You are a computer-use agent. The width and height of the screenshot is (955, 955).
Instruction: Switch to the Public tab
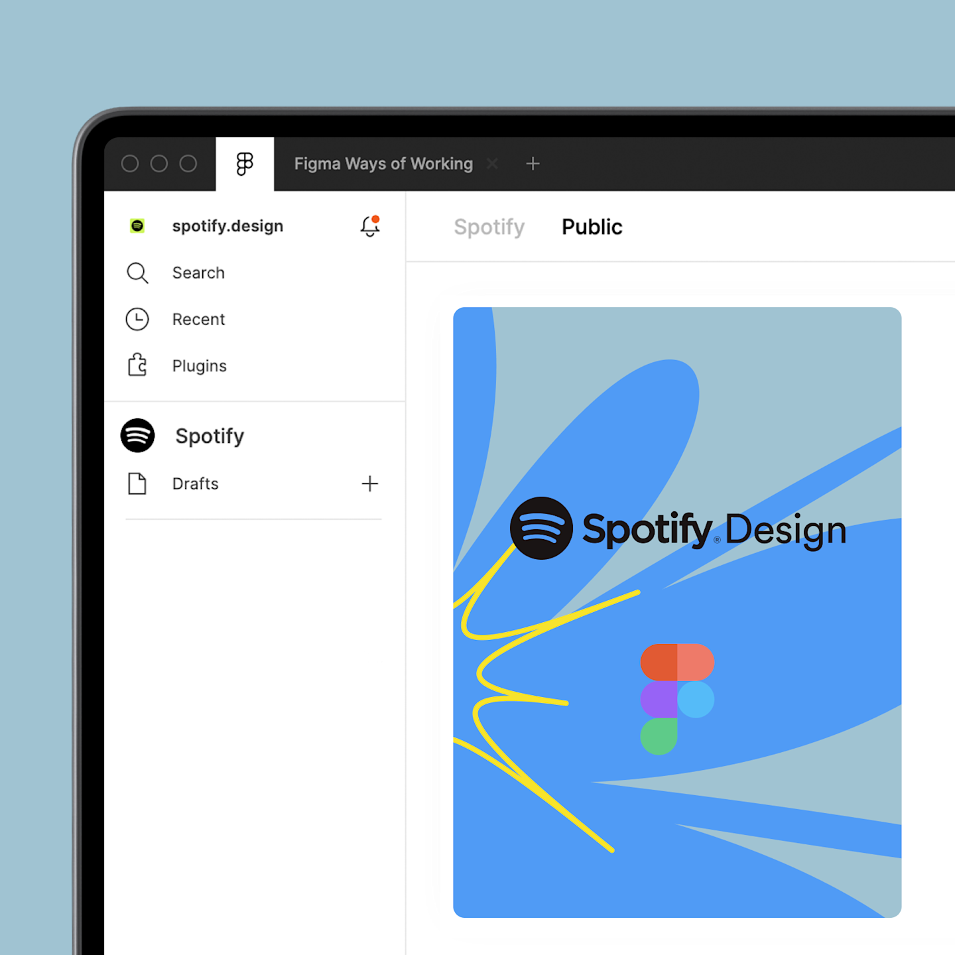click(591, 227)
